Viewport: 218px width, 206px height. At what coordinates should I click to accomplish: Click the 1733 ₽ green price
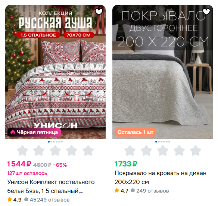pyautogui.click(x=126, y=164)
